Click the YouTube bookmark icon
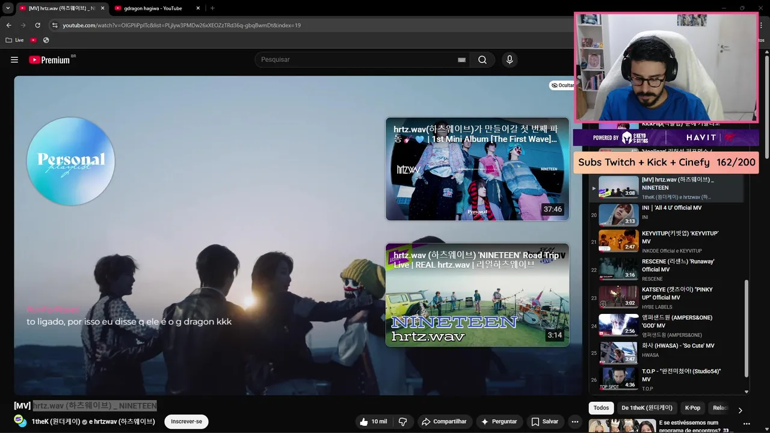This screenshot has width=770, height=433. pyautogui.click(x=34, y=40)
